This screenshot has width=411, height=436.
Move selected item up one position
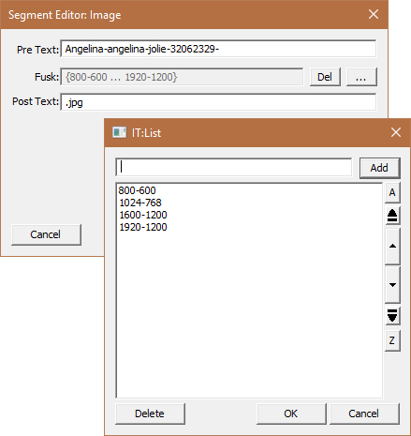click(x=392, y=246)
